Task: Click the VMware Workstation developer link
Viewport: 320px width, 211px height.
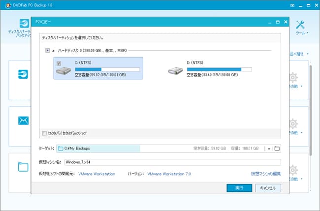Action: pos(96,174)
